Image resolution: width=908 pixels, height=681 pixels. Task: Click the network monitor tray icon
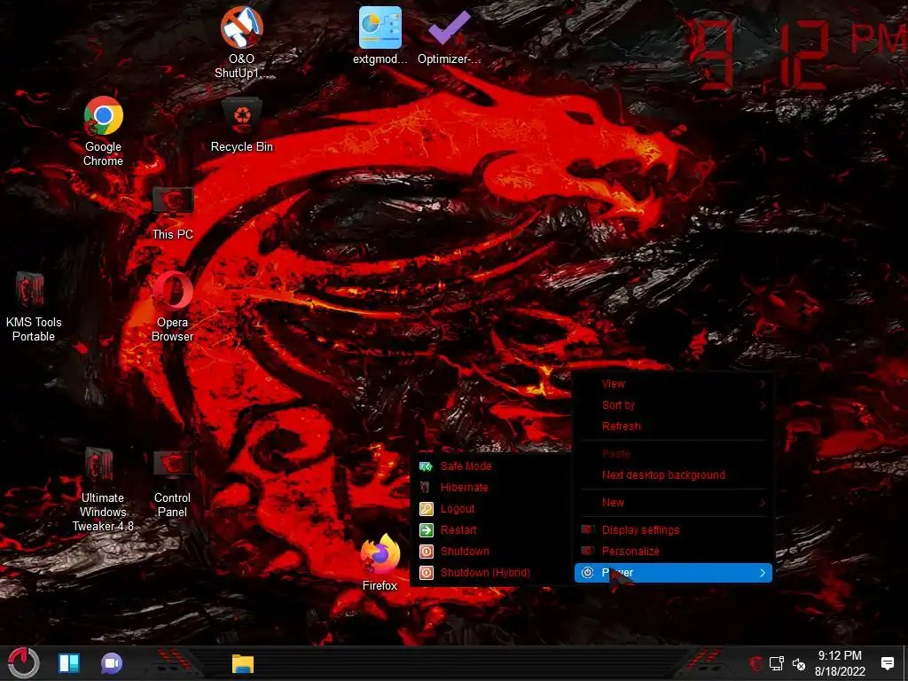pos(777,663)
